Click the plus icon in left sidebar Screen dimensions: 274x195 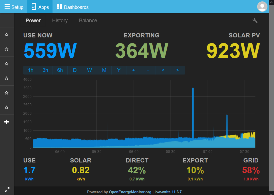pyautogui.click(x=7, y=122)
